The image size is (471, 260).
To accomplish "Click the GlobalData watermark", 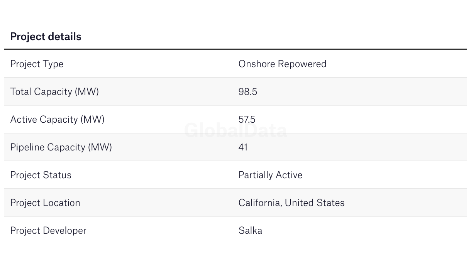I will click(235, 130).
